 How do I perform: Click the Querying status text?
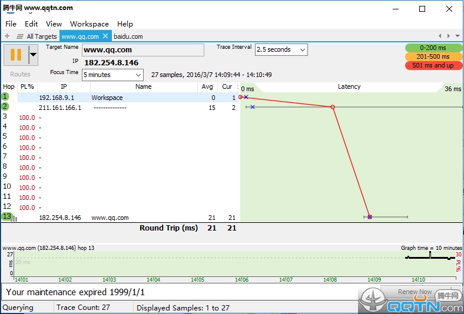point(18,308)
